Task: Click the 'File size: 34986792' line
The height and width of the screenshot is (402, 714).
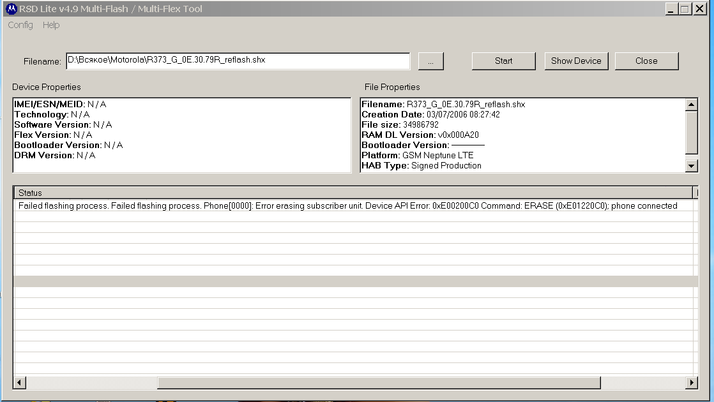Action: (x=400, y=124)
